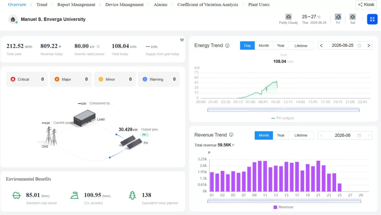Select Year in Revenue Trend

(281, 135)
